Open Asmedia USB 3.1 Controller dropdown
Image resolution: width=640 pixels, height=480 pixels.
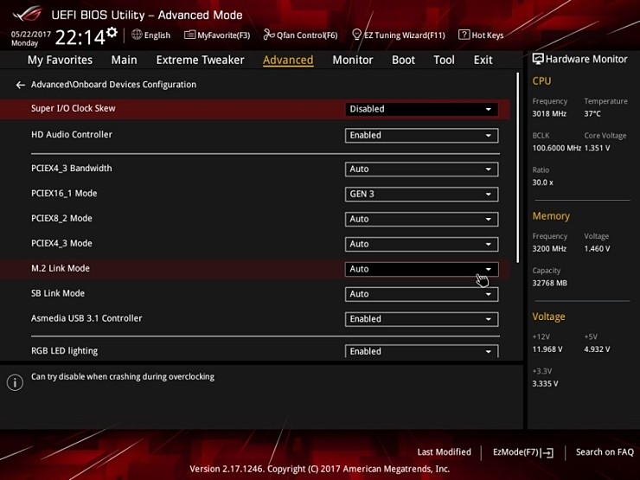pyautogui.click(x=422, y=319)
